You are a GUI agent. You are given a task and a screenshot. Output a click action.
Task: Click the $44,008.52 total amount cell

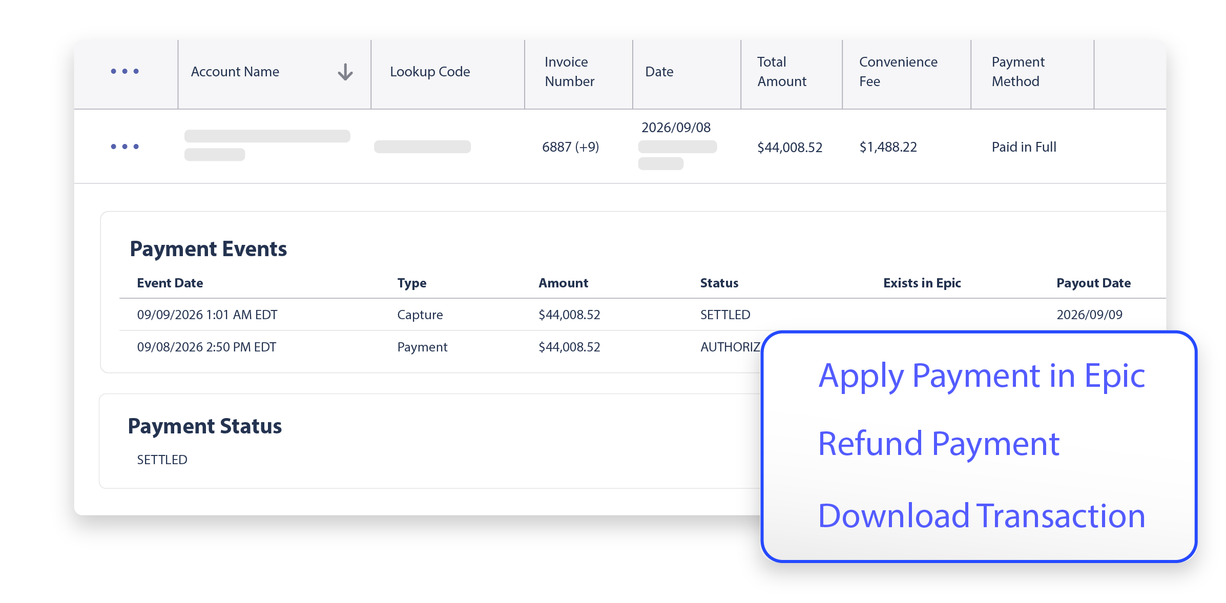(789, 148)
